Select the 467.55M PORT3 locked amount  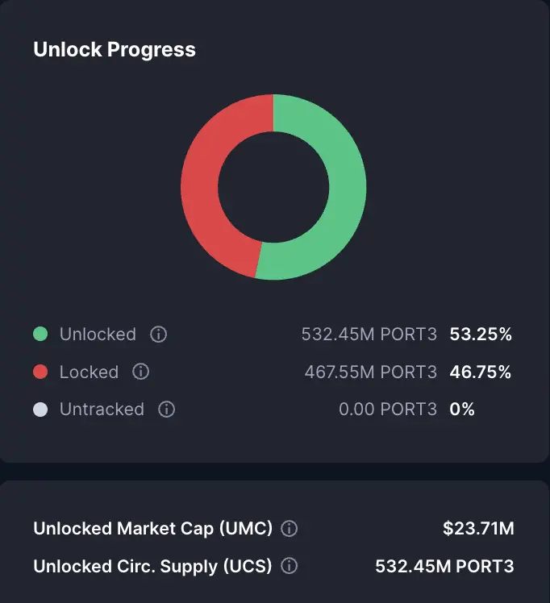[x=371, y=372]
